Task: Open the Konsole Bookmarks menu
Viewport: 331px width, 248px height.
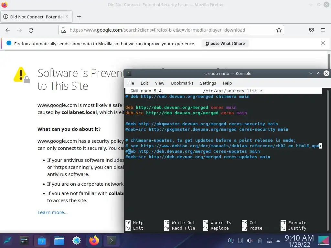Action: pos(182,83)
